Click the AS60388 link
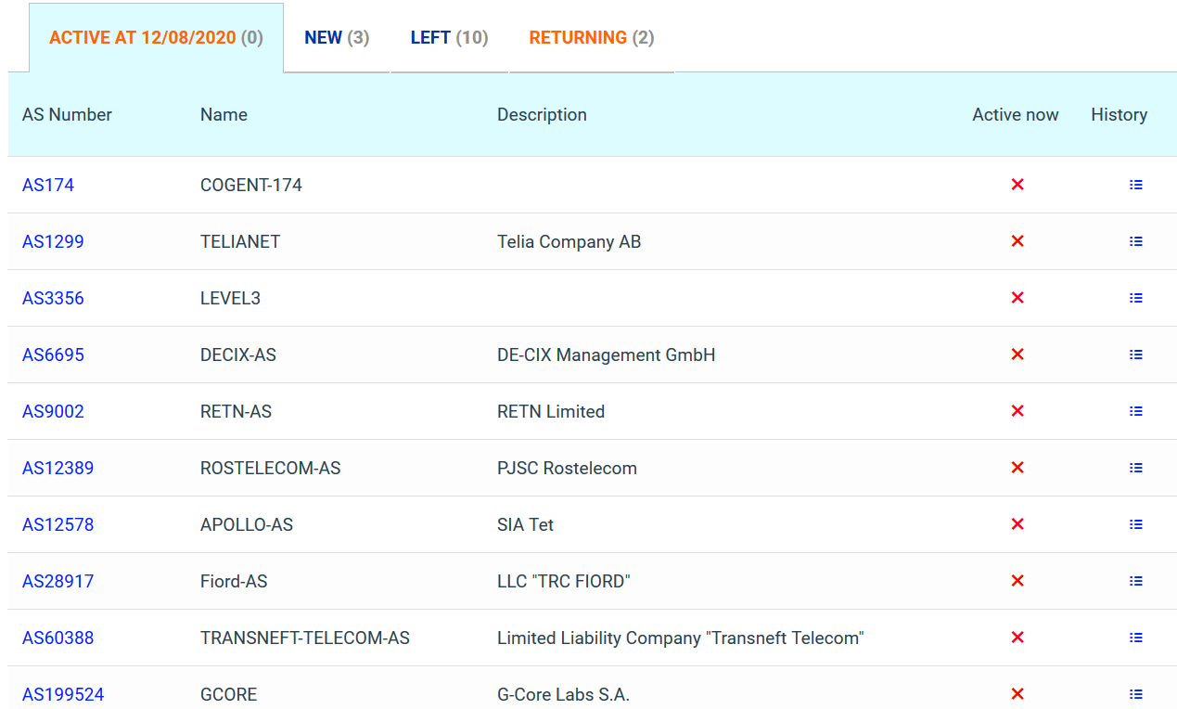Viewport: 1177px width, 709px height. click(x=58, y=638)
